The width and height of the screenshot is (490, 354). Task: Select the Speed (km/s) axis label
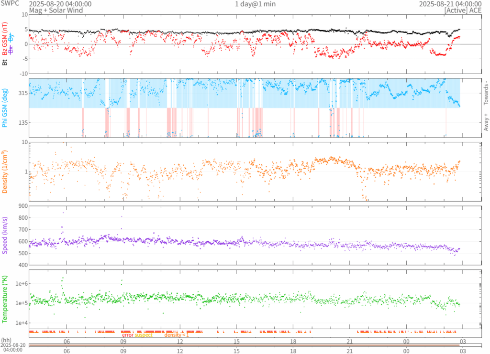pos(6,235)
